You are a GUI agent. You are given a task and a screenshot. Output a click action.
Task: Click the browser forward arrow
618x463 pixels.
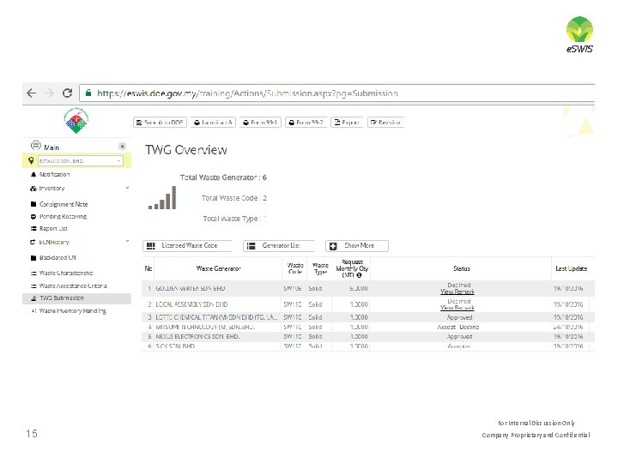[x=49, y=93]
